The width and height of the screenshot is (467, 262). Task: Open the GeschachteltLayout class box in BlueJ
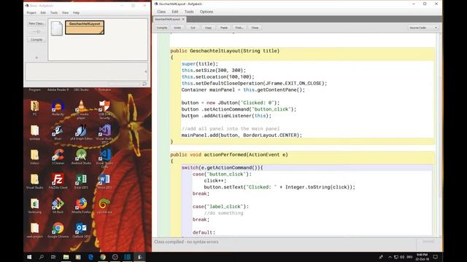85,28
